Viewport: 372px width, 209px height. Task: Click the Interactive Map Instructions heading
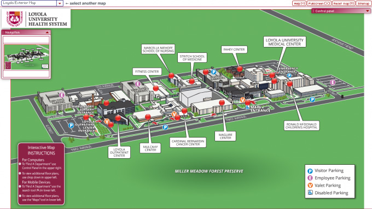41,150
